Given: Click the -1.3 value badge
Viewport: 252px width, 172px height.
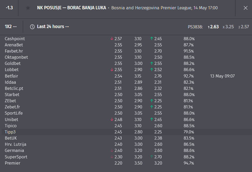Looking at the screenshot, I should click(x=9, y=8).
